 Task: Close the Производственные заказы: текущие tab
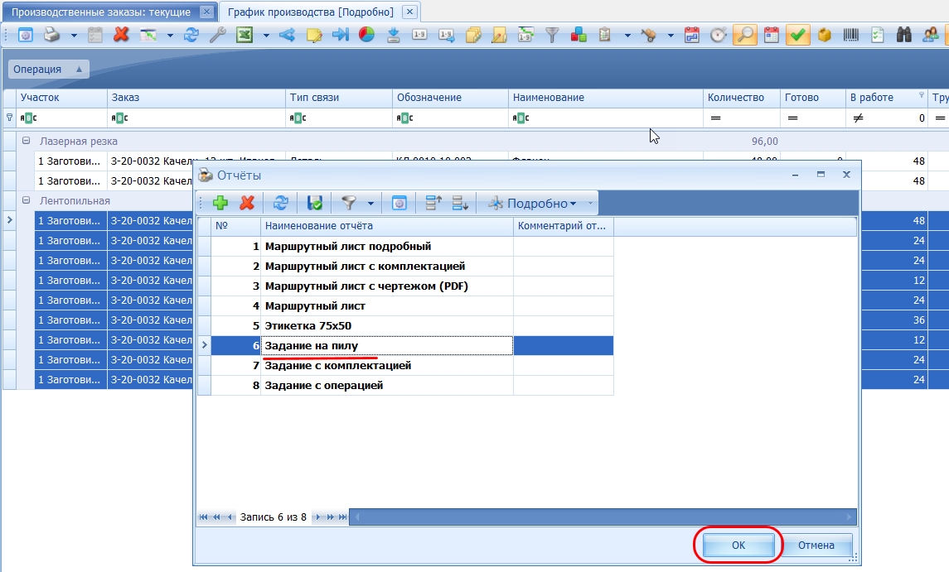click(206, 12)
